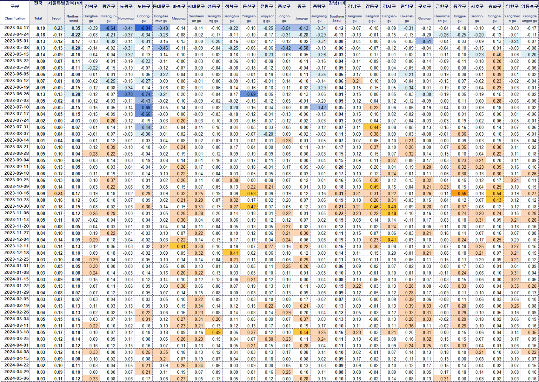
Task: Select Dongjak-gu value 0.66 for 2023-10-16
Action: [x=460, y=193]
